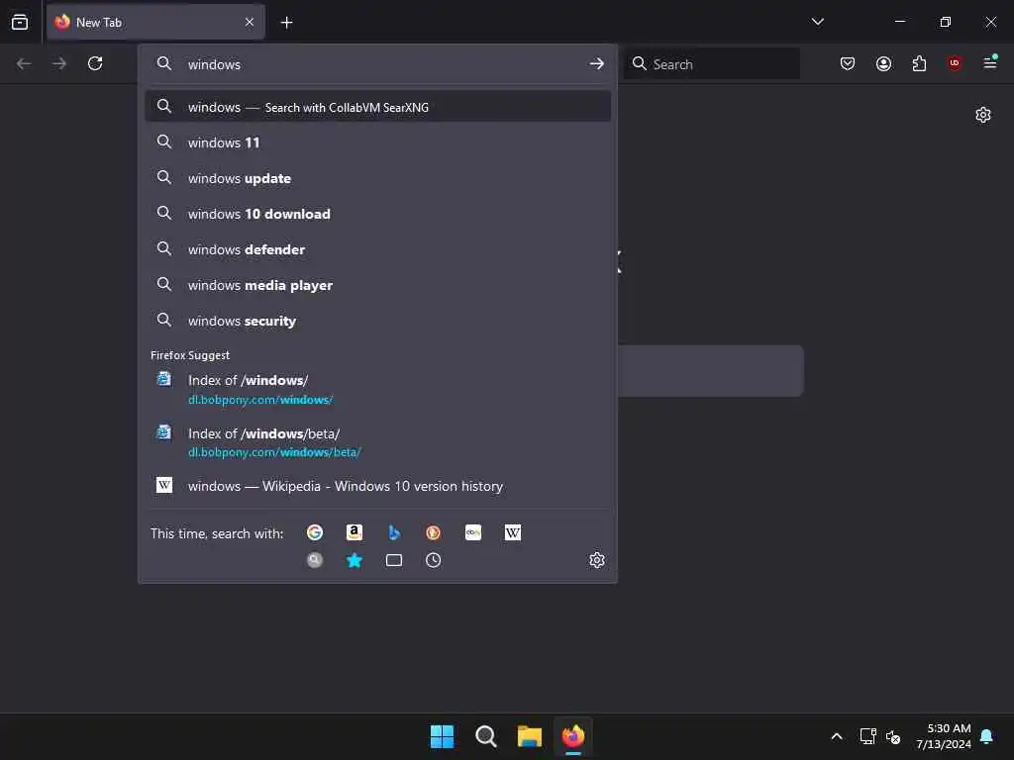Image resolution: width=1014 pixels, height=760 pixels.
Task: Open Index of /windows/ result
Action: point(377,389)
